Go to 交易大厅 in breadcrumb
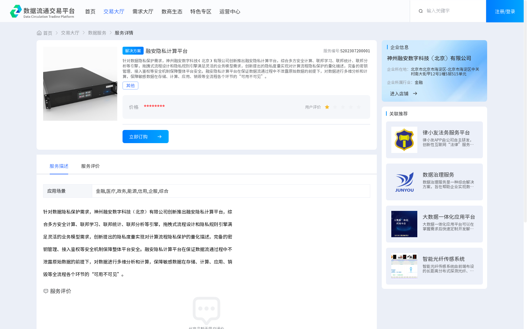527x329 pixels. pos(70,33)
